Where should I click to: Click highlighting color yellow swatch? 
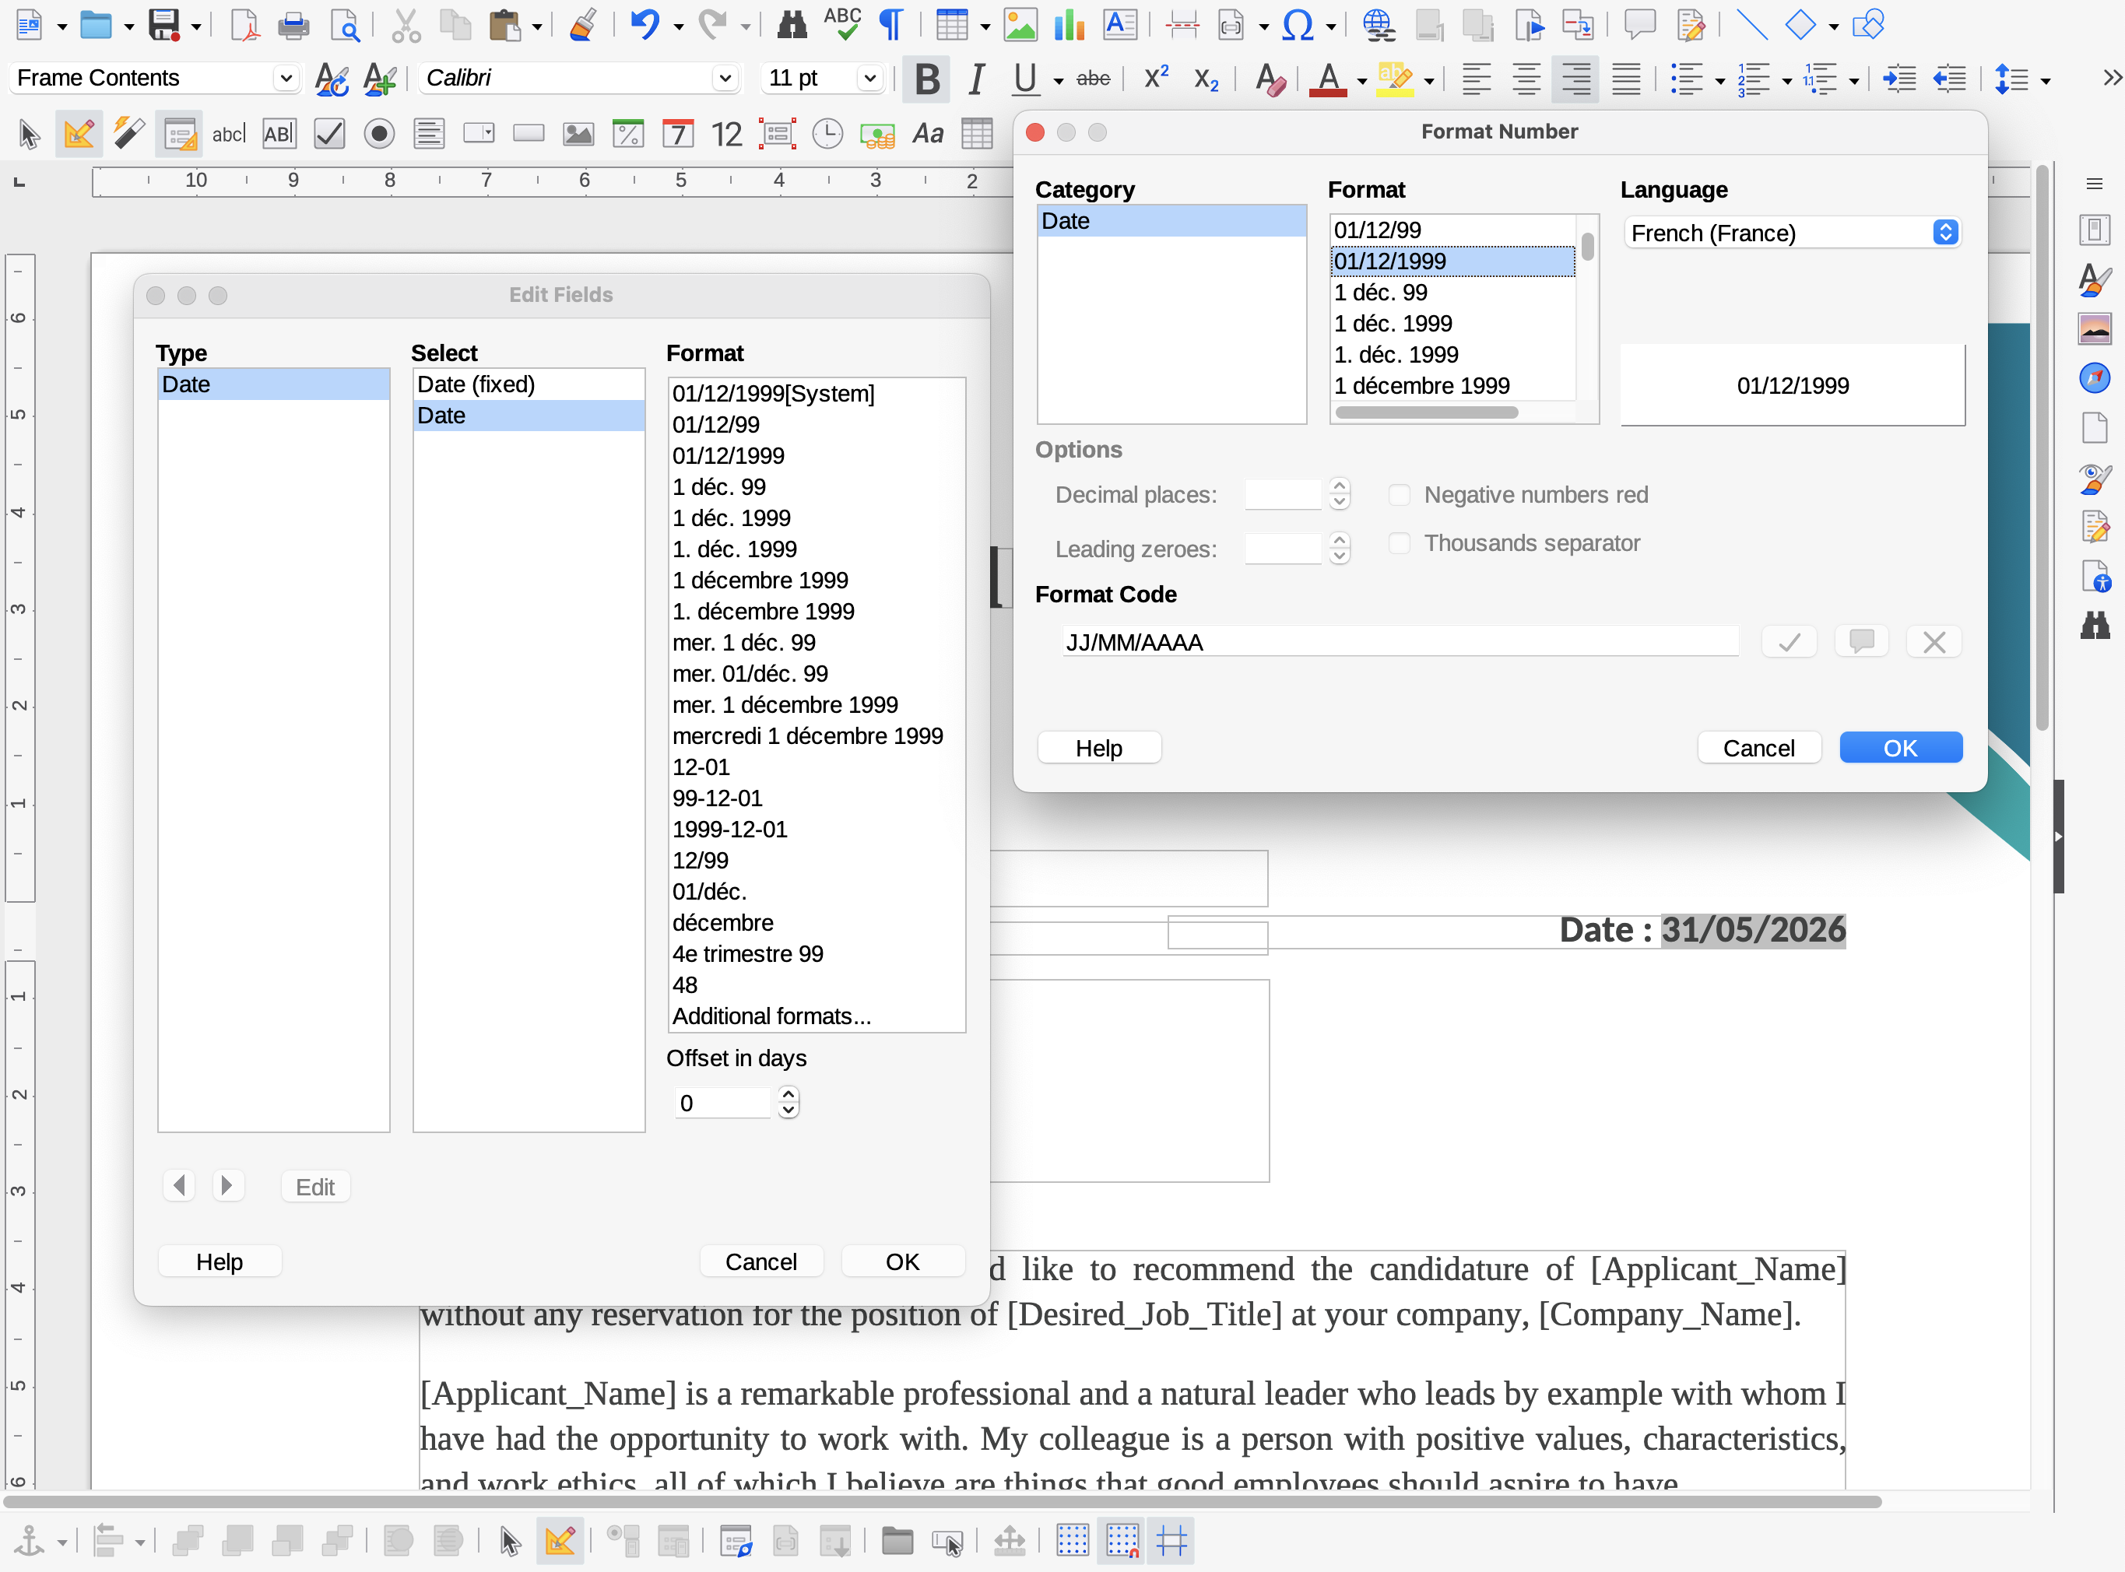pos(1395,79)
